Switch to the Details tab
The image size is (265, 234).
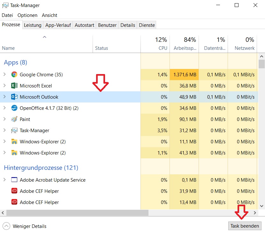click(x=128, y=25)
